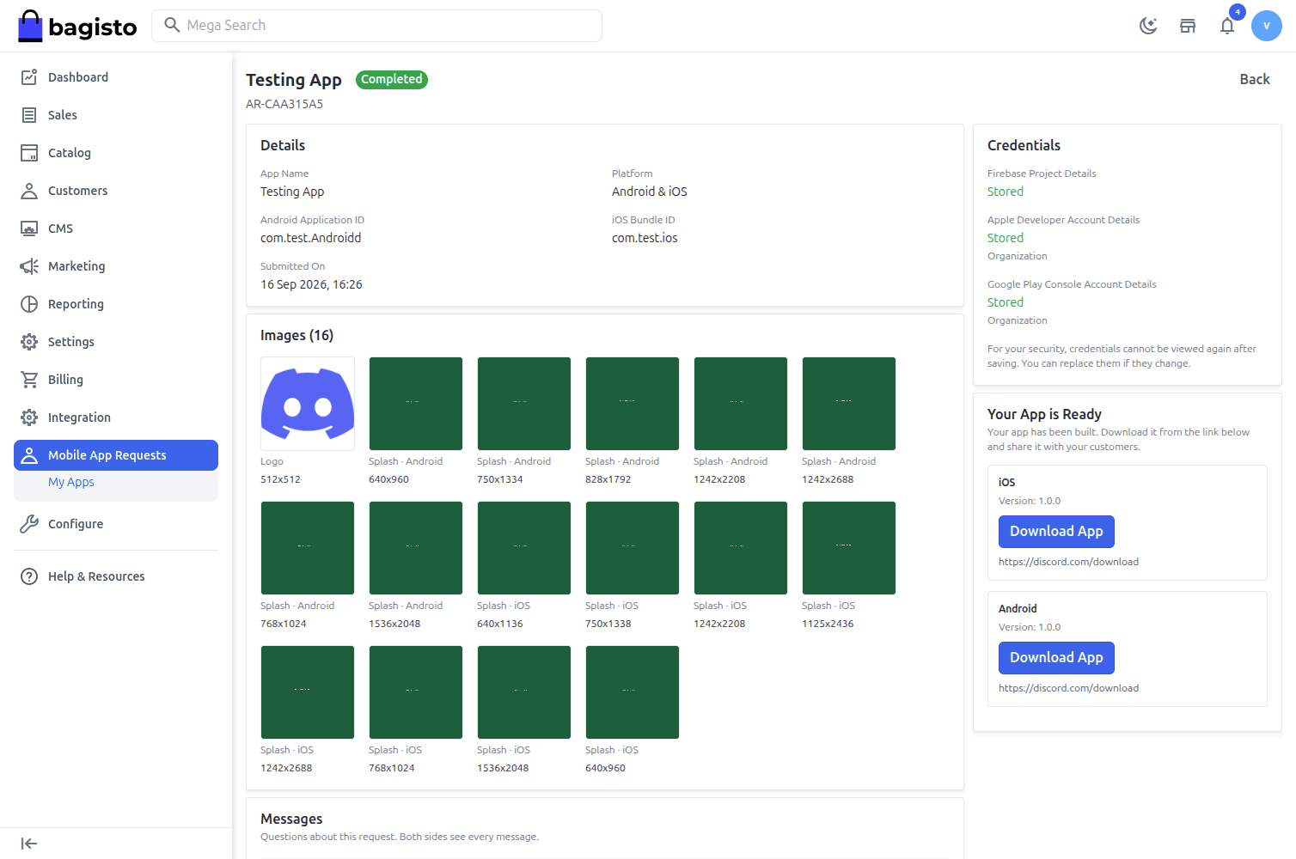Toggle dark mode moon icon
Viewport: 1296px width, 859px height.
[1148, 26]
